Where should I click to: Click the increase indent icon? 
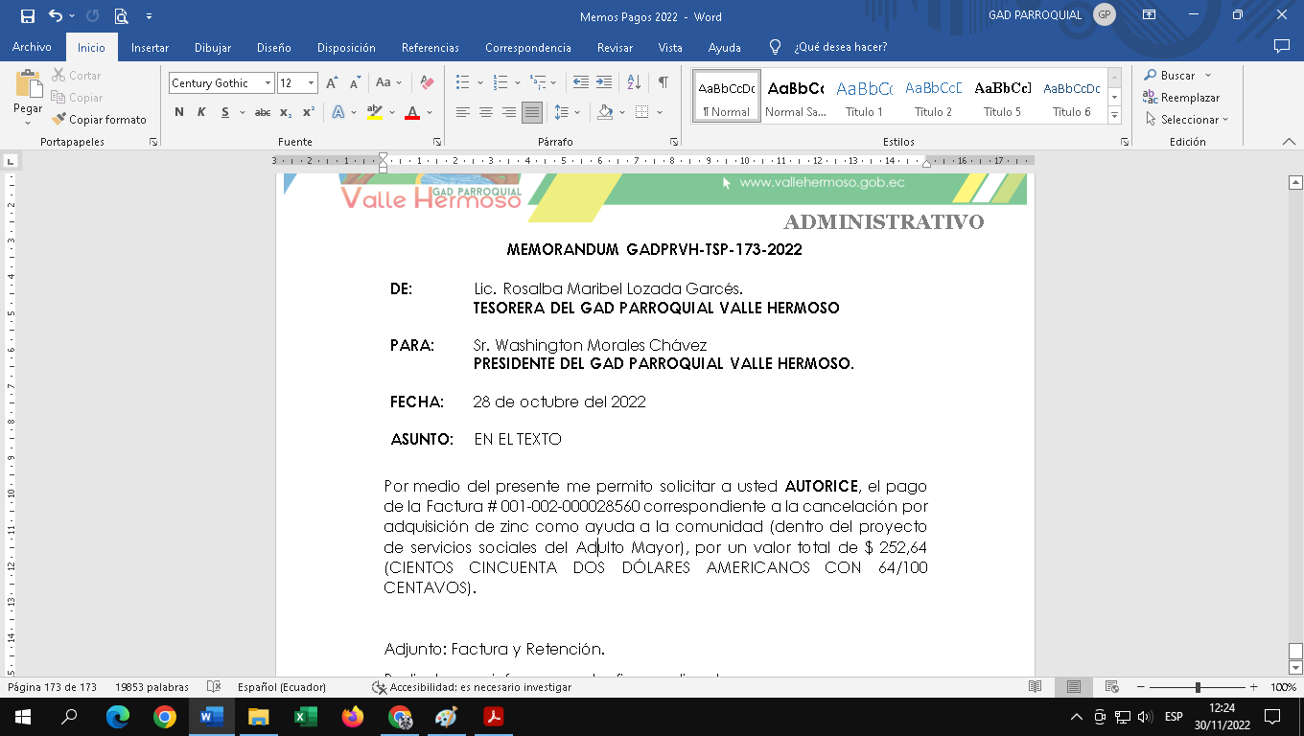tap(604, 83)
